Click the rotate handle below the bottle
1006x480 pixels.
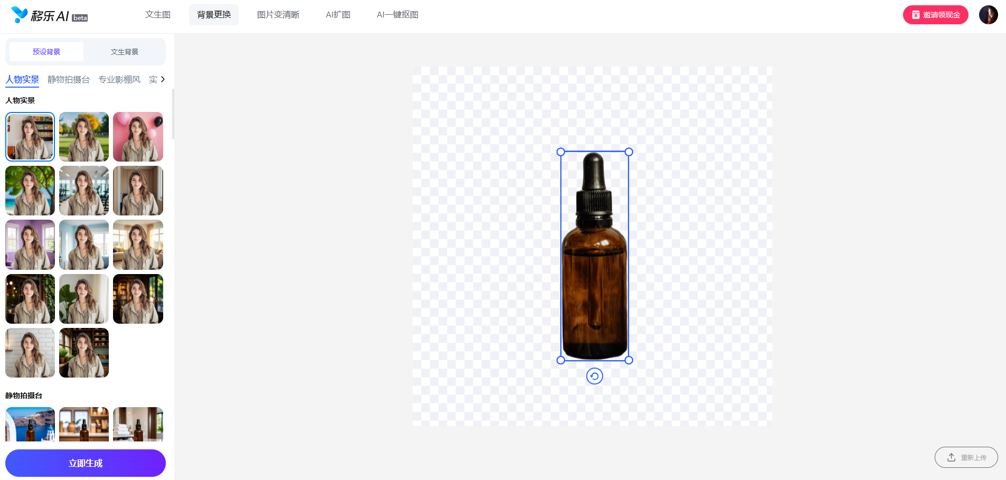coord(595,376)
